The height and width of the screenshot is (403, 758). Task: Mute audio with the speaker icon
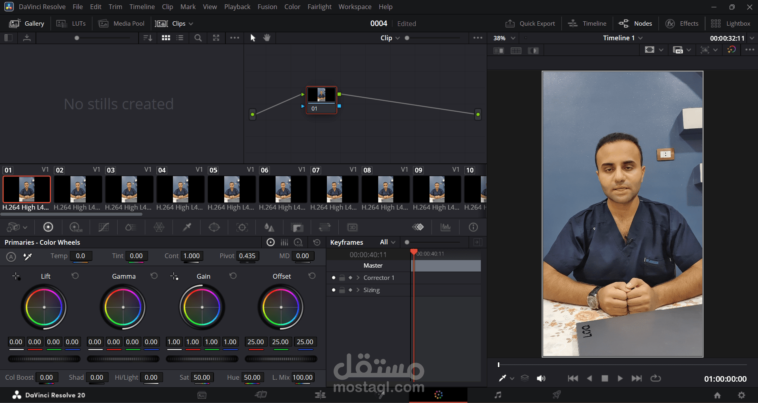[x=541, y=378]
